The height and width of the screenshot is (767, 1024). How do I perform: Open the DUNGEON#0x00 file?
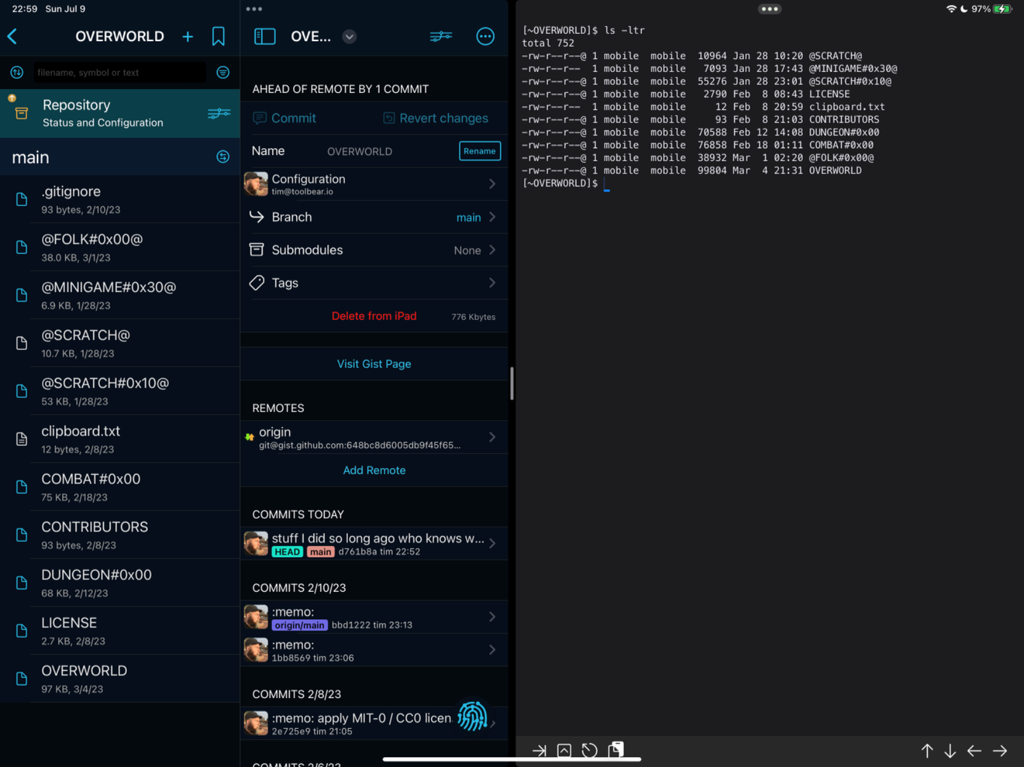120,583
